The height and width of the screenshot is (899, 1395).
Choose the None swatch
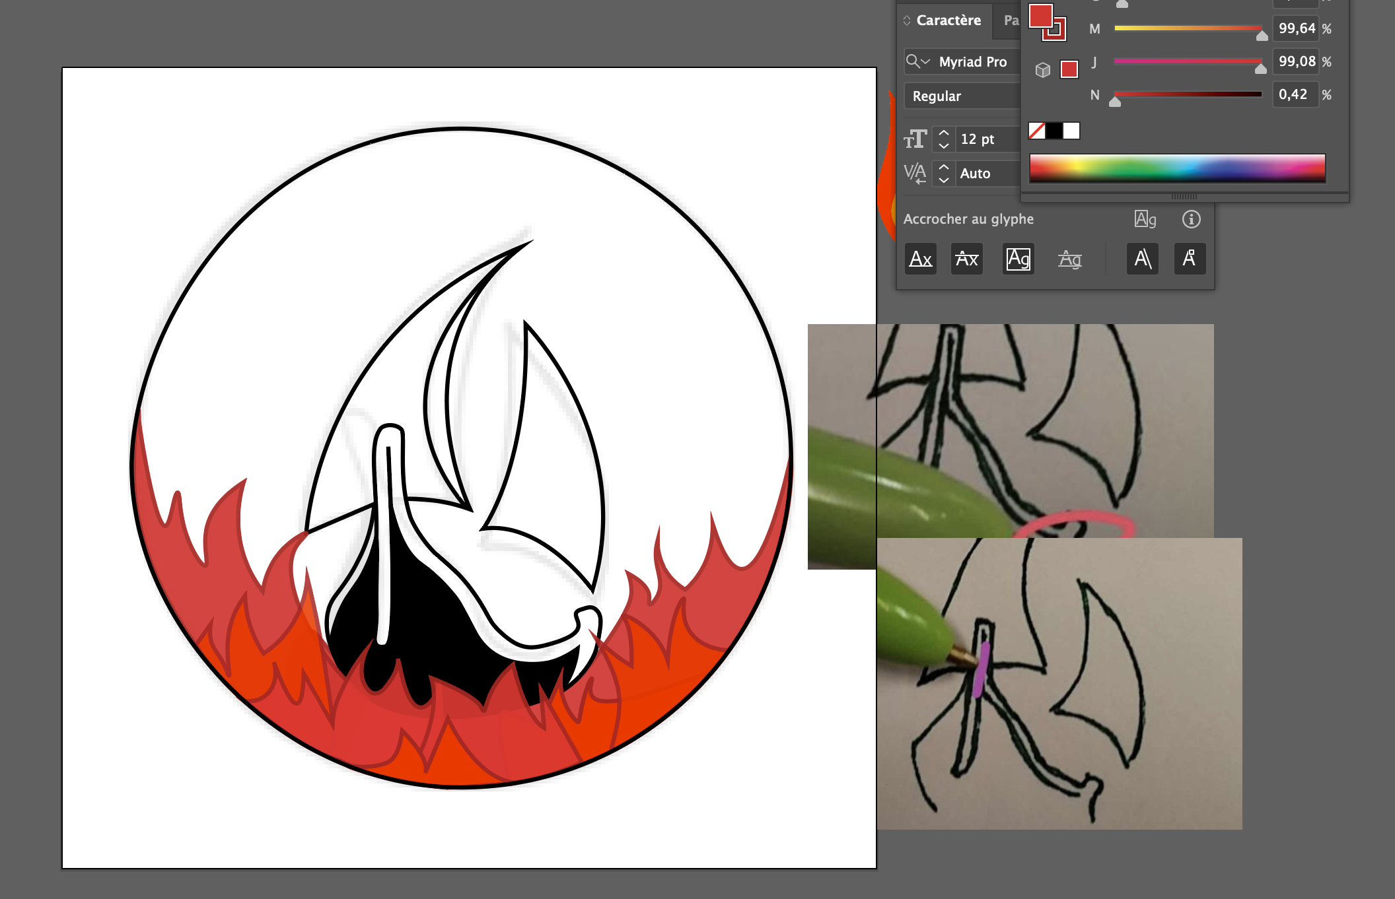coord(1037,131)
